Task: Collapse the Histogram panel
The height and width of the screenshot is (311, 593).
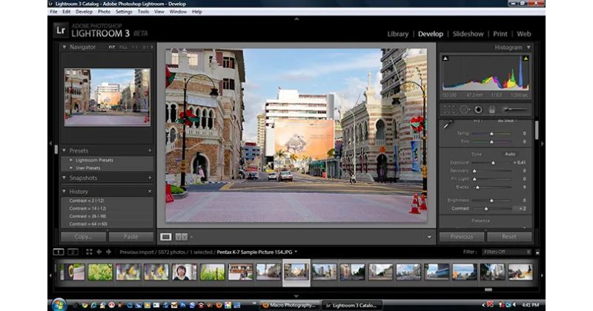Action: tap(529, 47)
